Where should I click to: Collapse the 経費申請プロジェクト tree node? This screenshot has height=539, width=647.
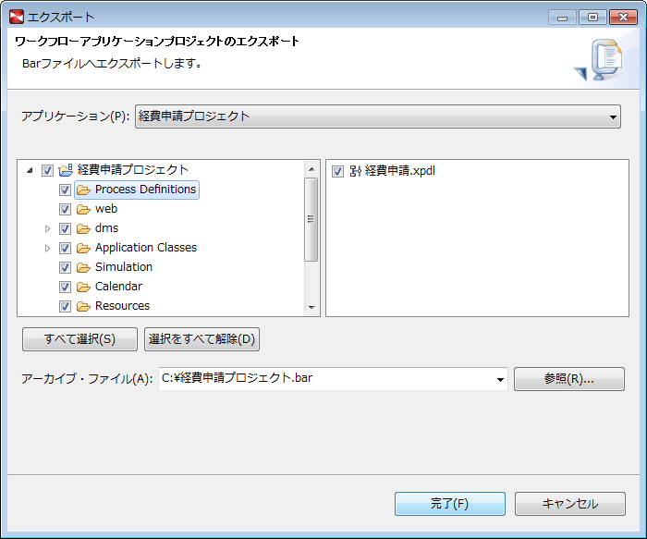pos(30,170)
